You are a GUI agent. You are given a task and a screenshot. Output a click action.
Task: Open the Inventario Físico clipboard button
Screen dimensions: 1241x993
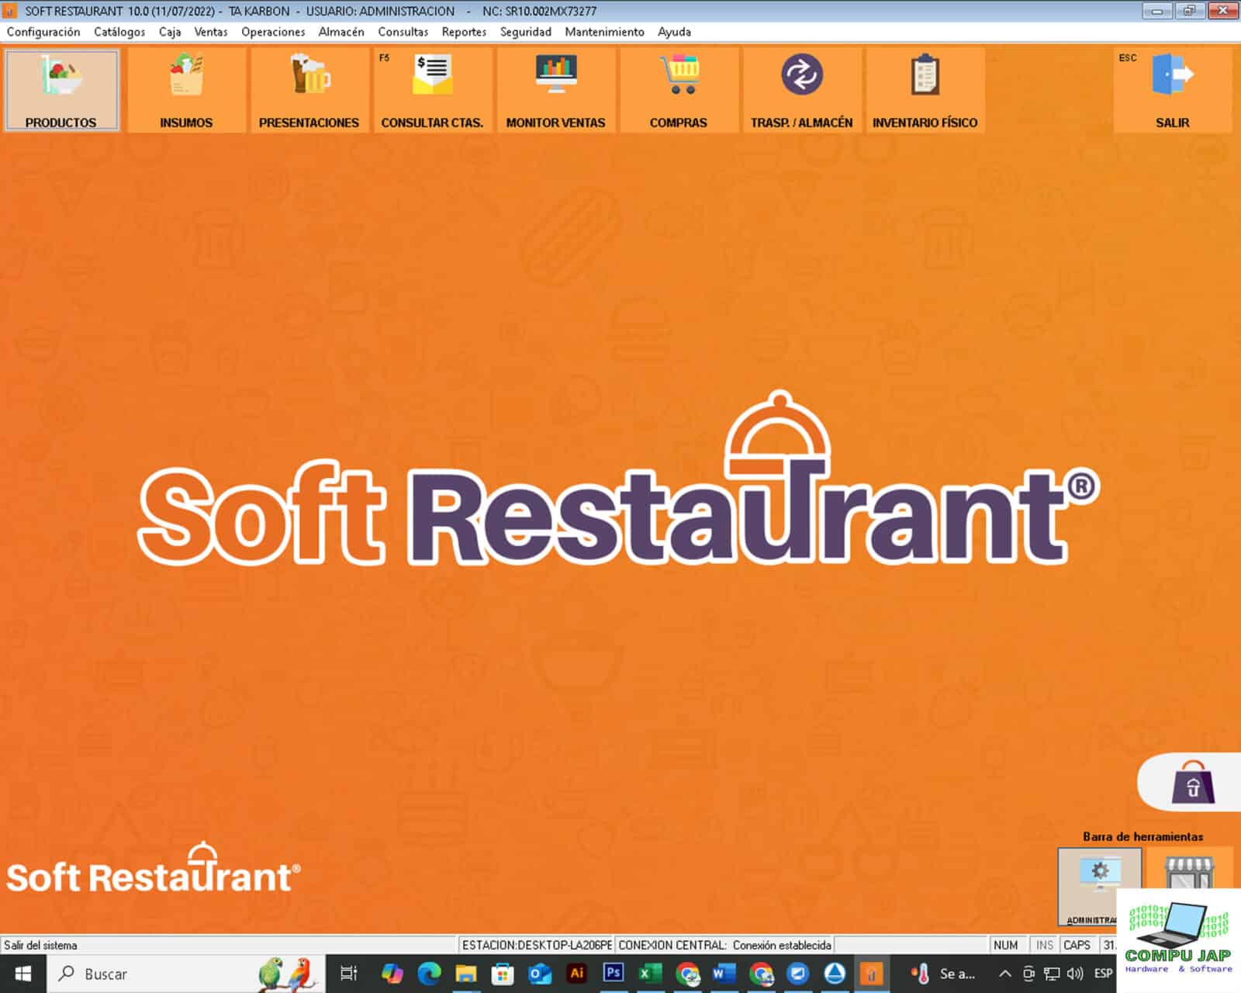(x=925, y=90)
